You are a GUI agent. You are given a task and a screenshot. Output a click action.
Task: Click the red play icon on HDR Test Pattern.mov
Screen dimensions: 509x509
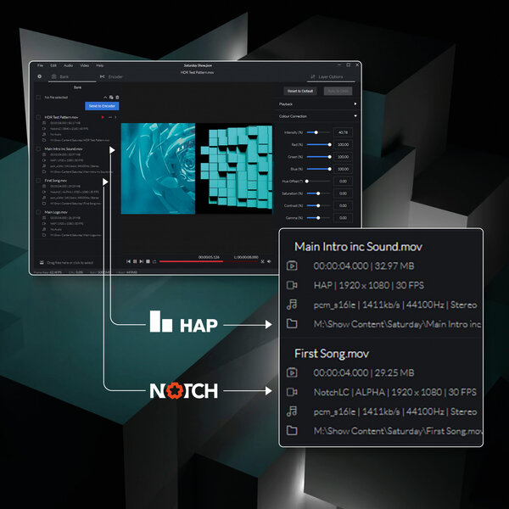103,117
